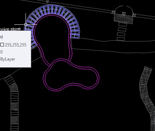Viewport: 155px width, 131px height.
Task: Click the stepping stone text label
Action: pyautogui.click(x=10, y=29)
